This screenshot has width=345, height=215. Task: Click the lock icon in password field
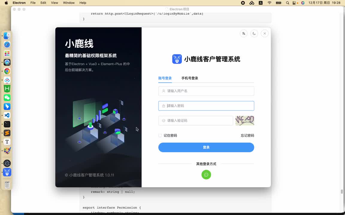point(164,106)
